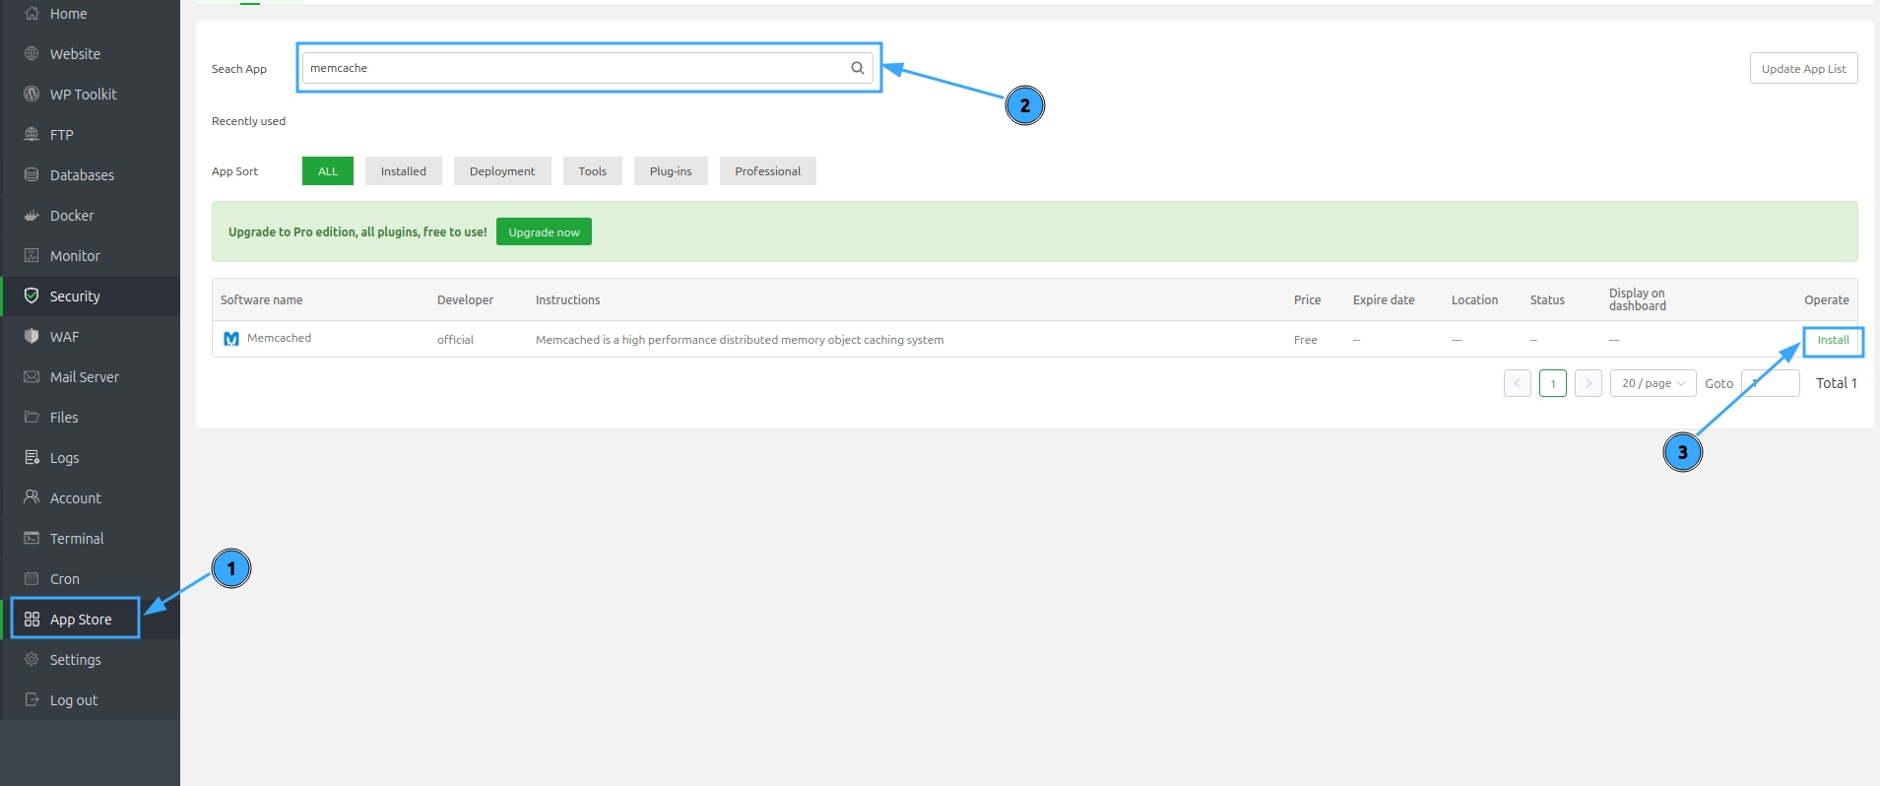Select the Plug-ins app filter
Viewport: 1880px width, 786px height.
(671, 171)
